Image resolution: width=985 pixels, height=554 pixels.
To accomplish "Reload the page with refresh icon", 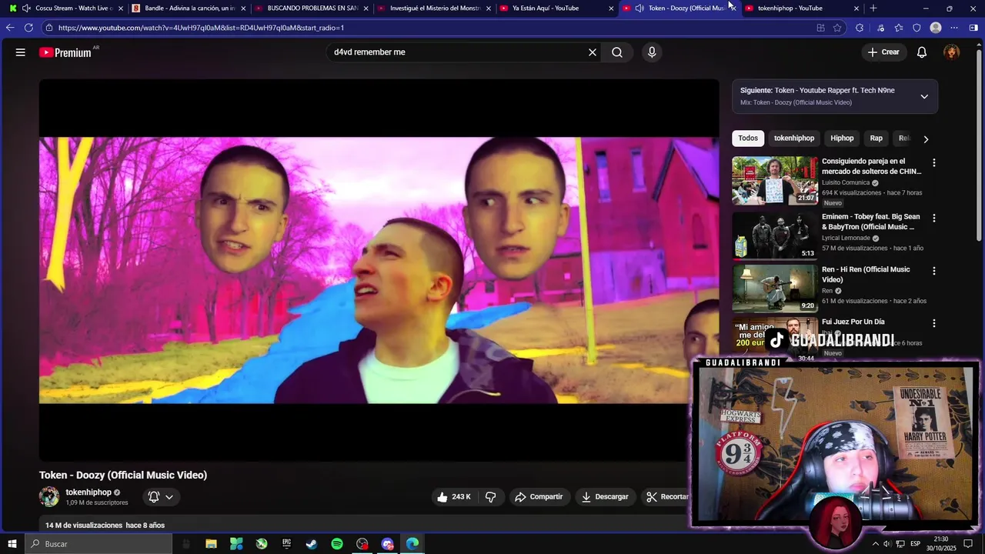I will [x=28, y=28].
